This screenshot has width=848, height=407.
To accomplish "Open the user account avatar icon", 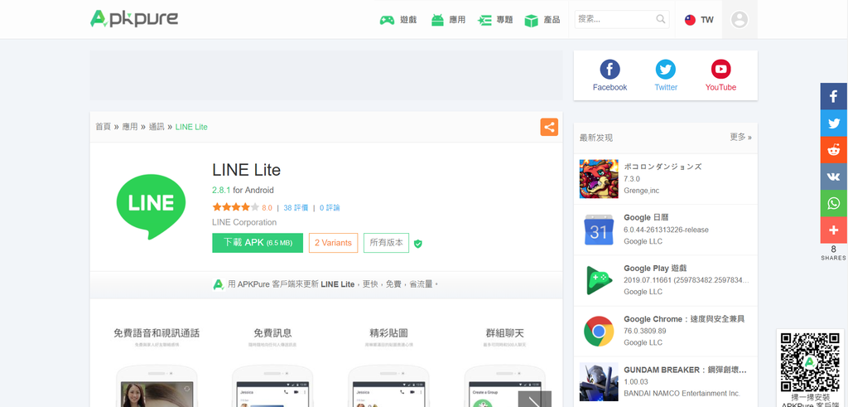I will tap(740, 20).
